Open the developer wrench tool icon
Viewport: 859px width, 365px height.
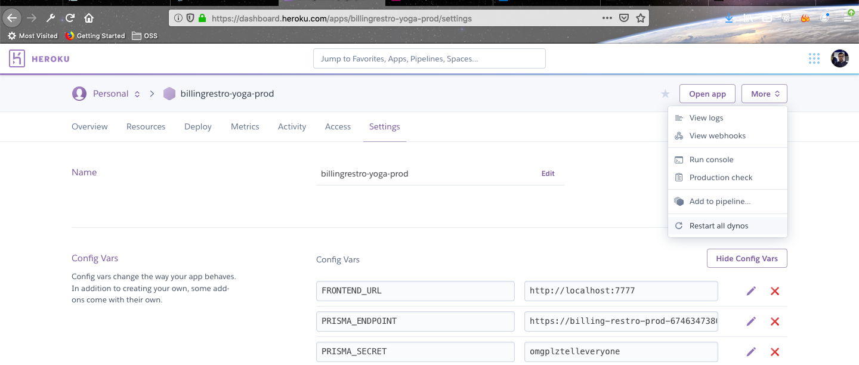(x=51, y=18)
